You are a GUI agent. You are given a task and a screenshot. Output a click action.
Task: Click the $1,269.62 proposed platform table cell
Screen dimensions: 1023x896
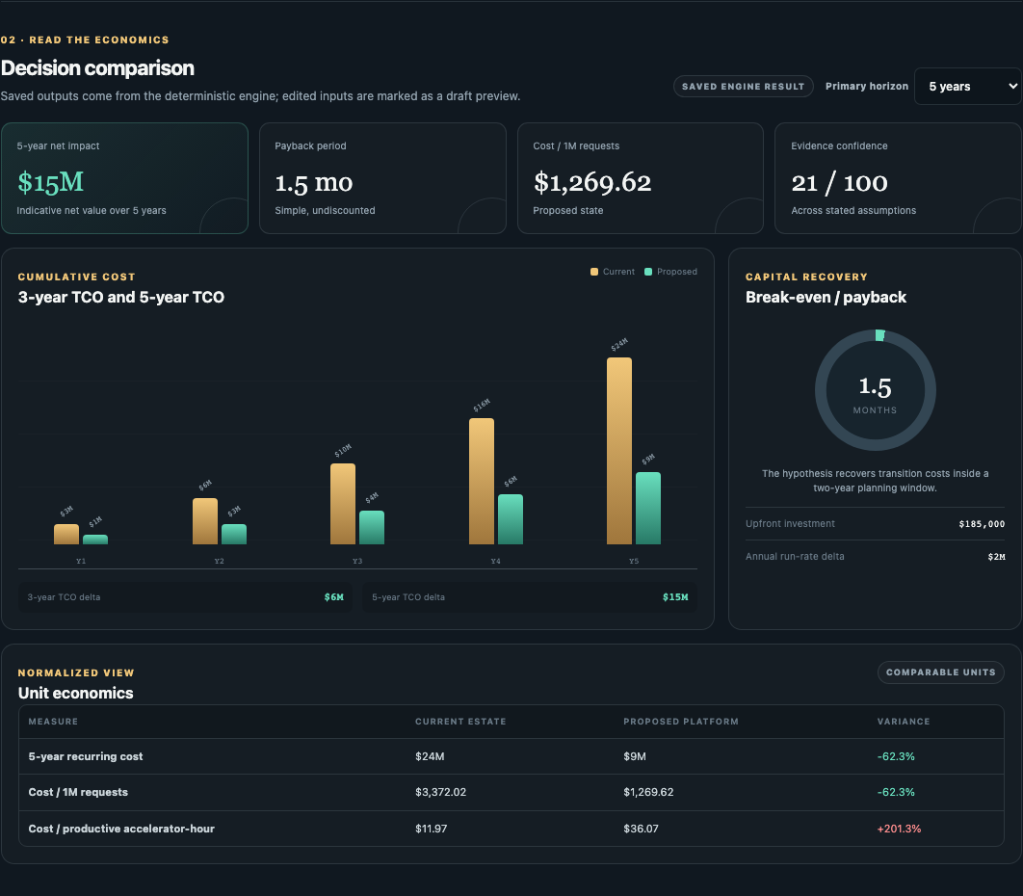(648, 792)
